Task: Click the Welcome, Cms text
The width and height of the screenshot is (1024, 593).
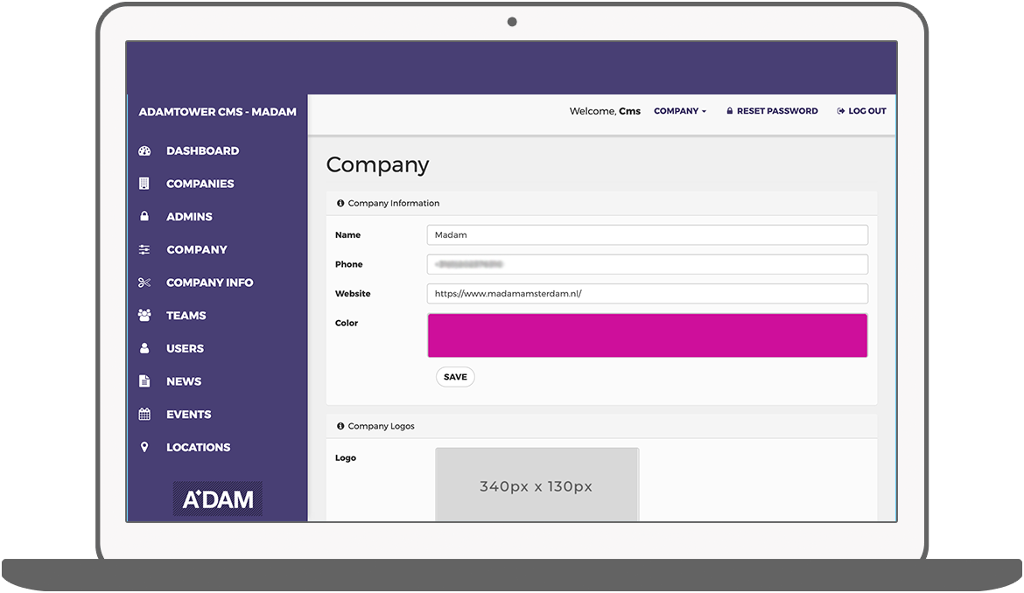Action: coord(605,111)
